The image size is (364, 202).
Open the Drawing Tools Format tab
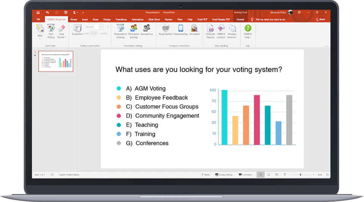240,19
